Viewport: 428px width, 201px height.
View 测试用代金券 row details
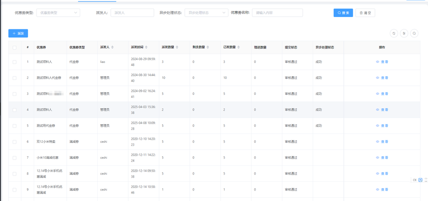tap(382, 126)
